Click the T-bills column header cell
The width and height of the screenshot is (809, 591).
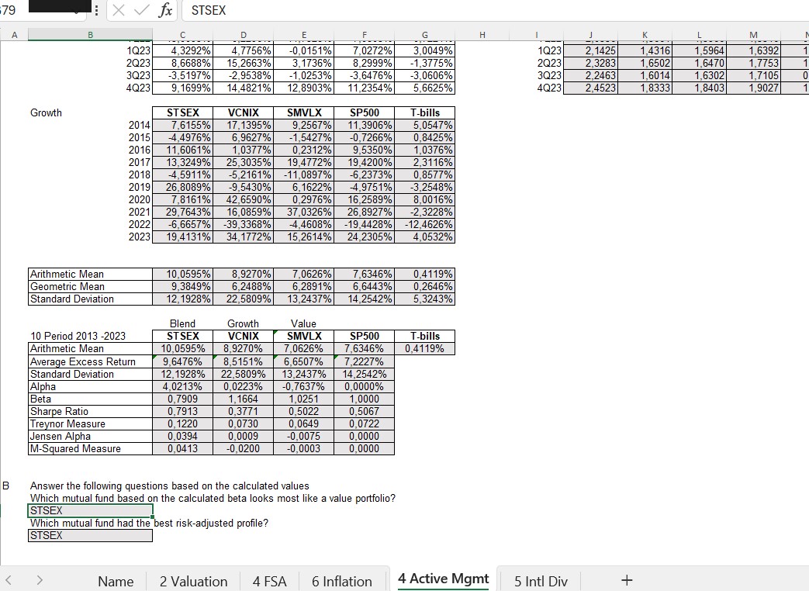[424, 112]
